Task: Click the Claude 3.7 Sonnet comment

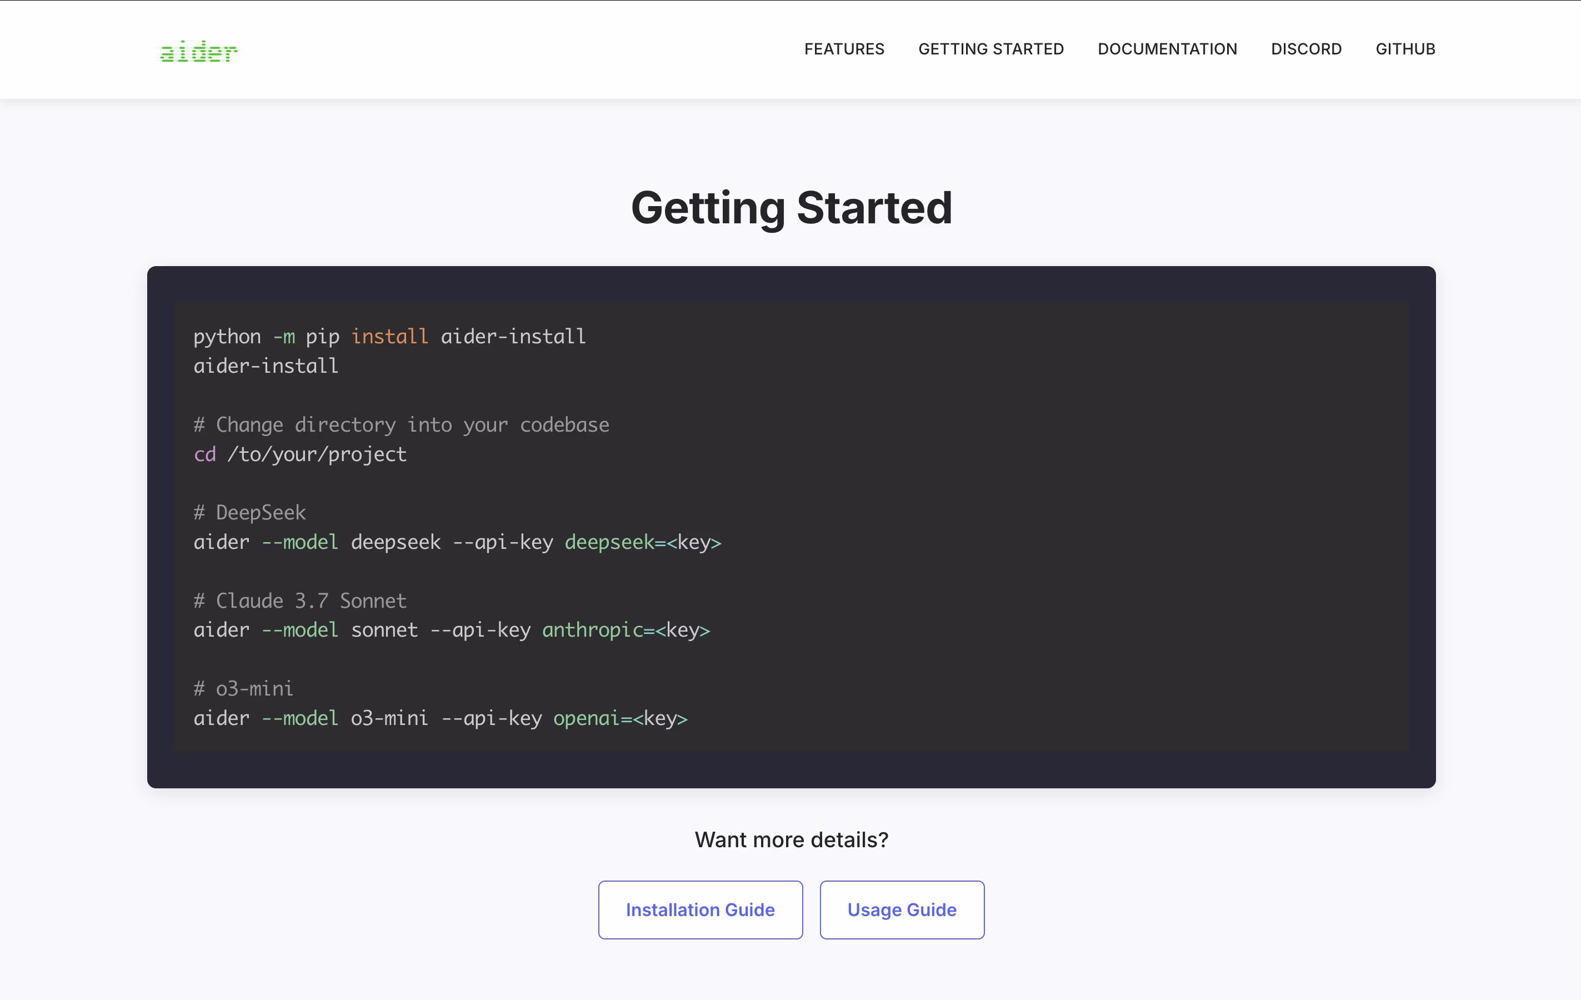Action: point(300,601)
